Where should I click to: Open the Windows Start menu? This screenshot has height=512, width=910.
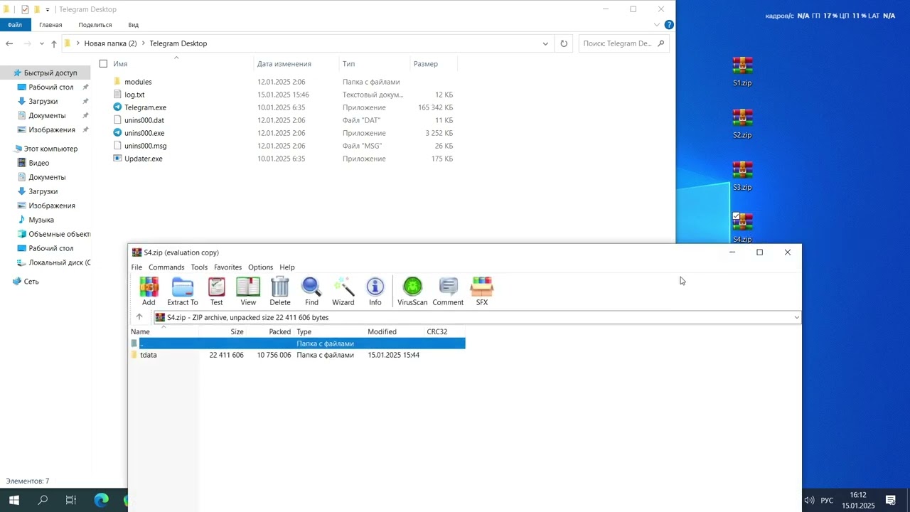tap(14, 500)
